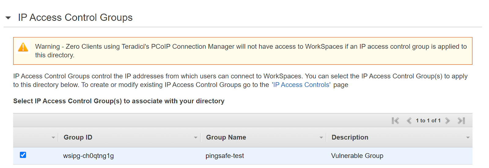The image size is (489, 168).
Task: Select the pingsafe-test group name cell
Action: [x=225, y=156]
